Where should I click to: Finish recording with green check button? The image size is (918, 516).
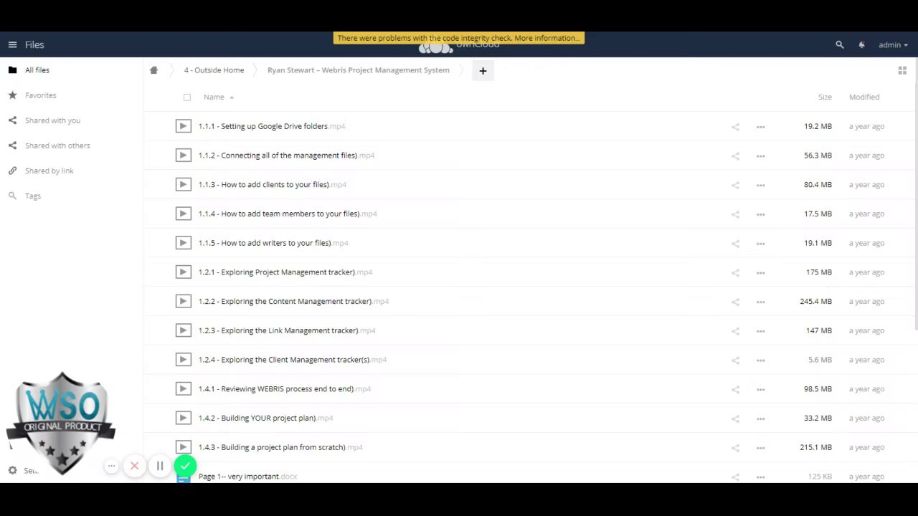tap(185, 466)
